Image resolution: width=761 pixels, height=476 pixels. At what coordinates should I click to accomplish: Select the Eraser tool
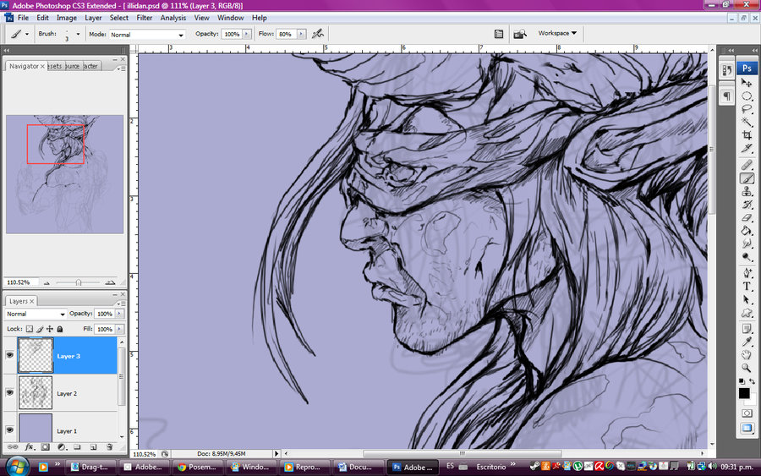click(x=747, y=218)
